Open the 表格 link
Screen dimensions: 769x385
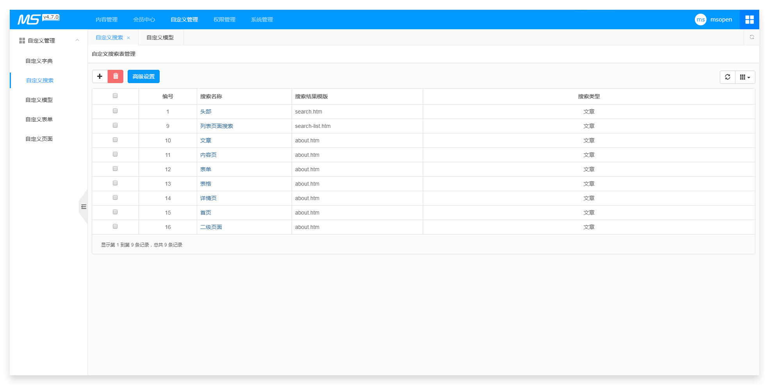[x=206, y=184]
